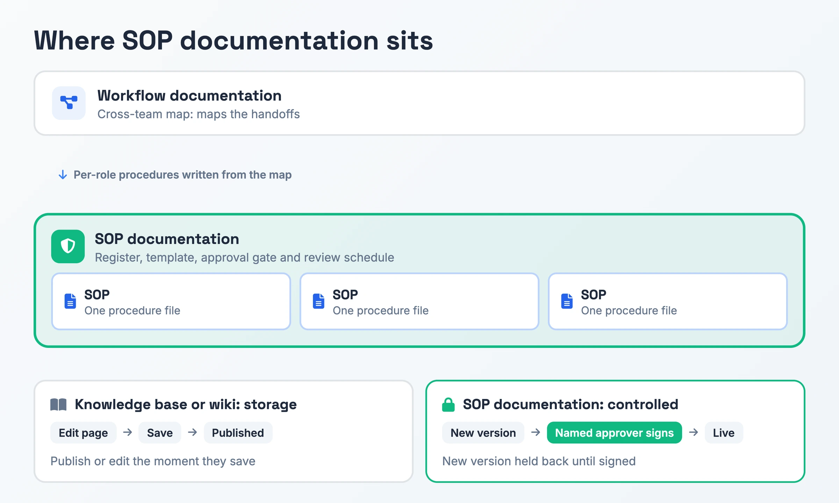839x503 pixels.
Task: Click the green Named approver signs chip
Action: click(614, 433)
